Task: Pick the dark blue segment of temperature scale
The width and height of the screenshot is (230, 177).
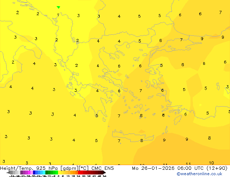Action: tap(34, 173)
